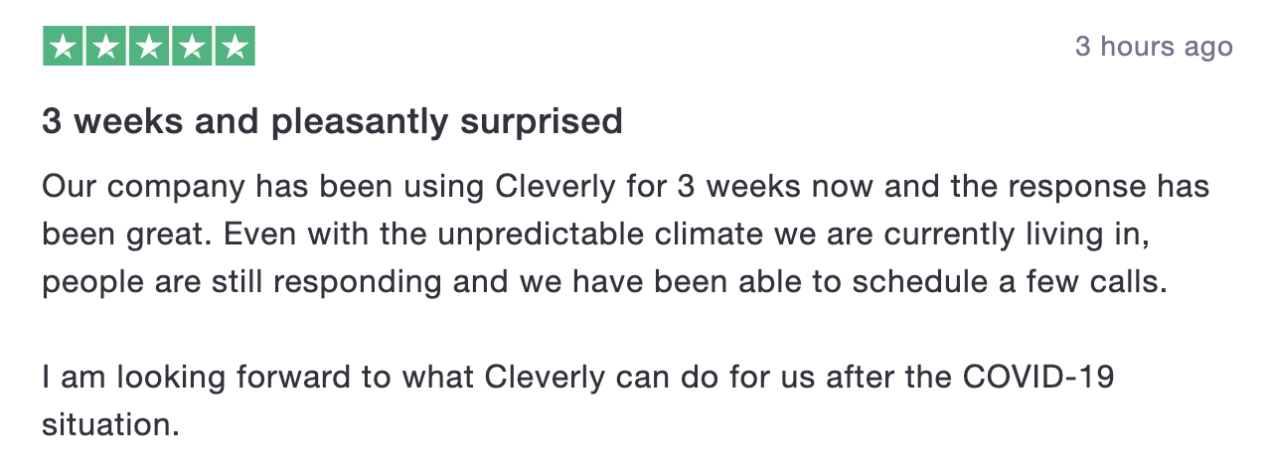This screenshot has width=1270, height=473.
Task: Click 'schedule a few calls' text
Action: (1004, 281)
